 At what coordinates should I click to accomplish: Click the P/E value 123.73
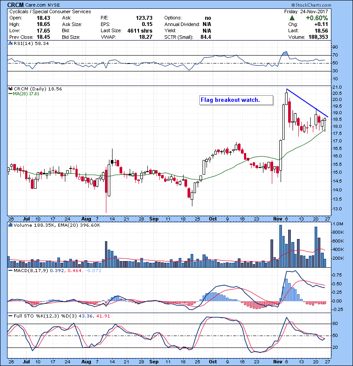pos(144,18)
